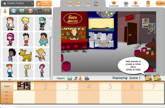
Task: Mute the second audio track
Action: coord(7,95)
